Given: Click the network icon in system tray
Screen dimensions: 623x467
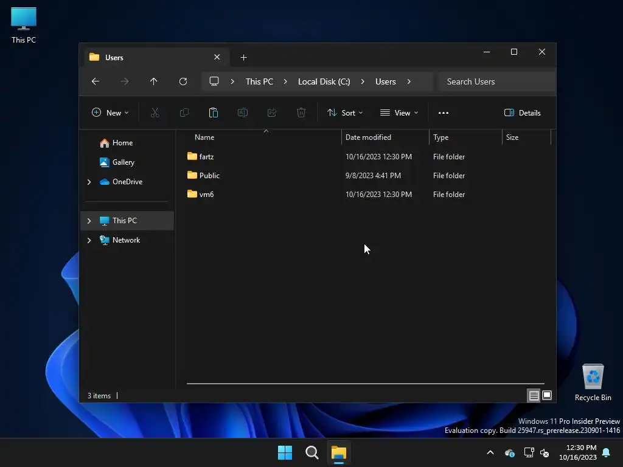Looking at the screenshot, I should click(529, 452).
